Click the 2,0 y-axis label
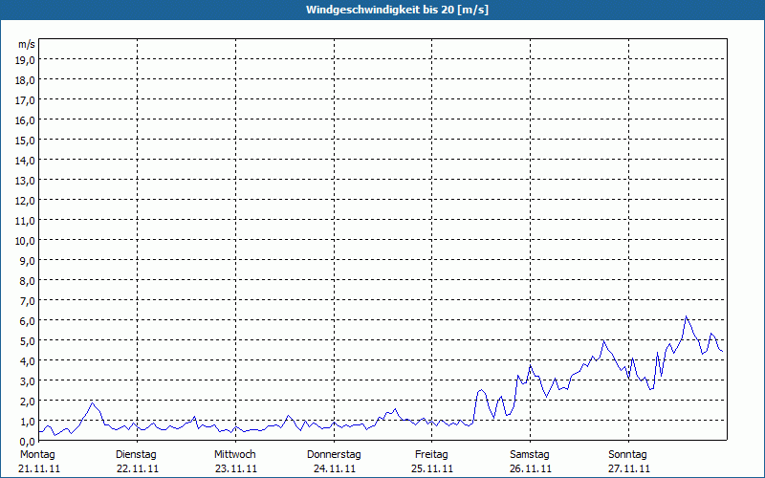Image resolution: width=765 pixels, height=478 pixels. 28,402
